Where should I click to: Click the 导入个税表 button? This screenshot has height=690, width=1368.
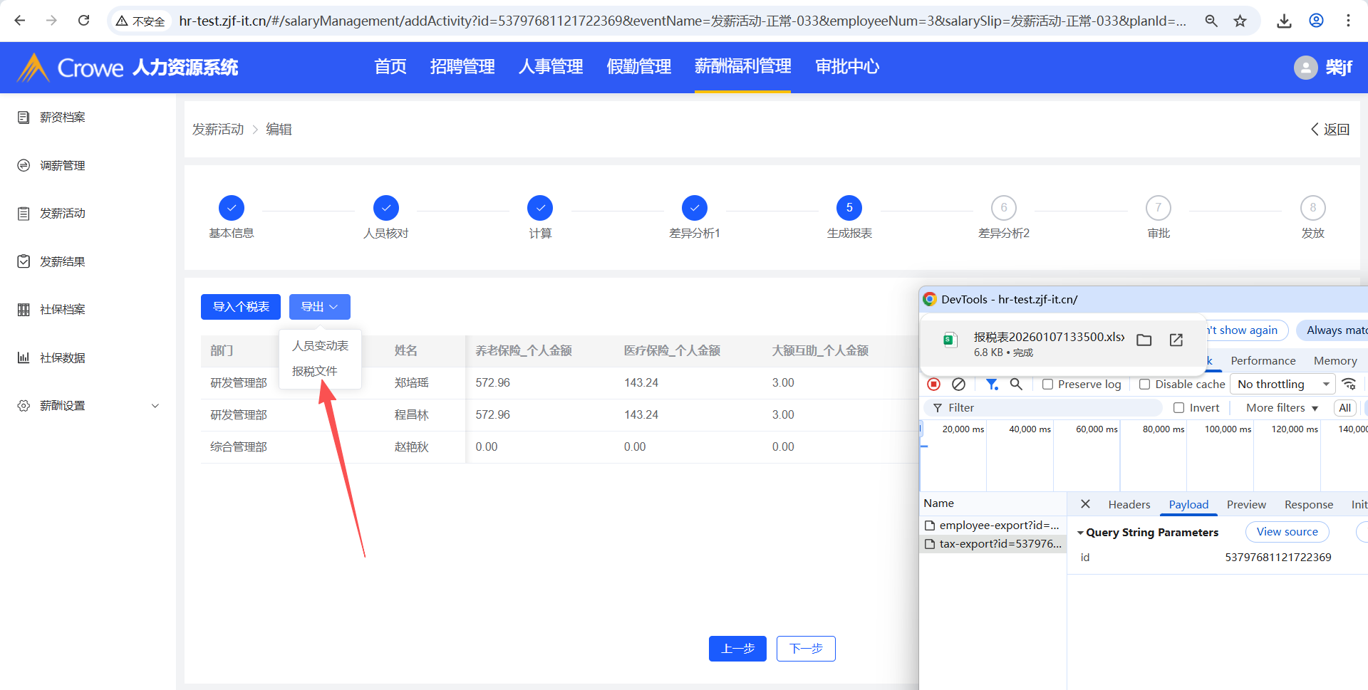coord(241,307)
